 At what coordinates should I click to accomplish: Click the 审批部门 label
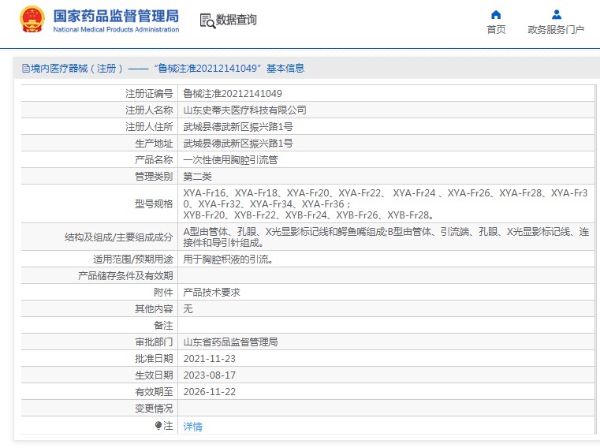(x=154, y=342)
